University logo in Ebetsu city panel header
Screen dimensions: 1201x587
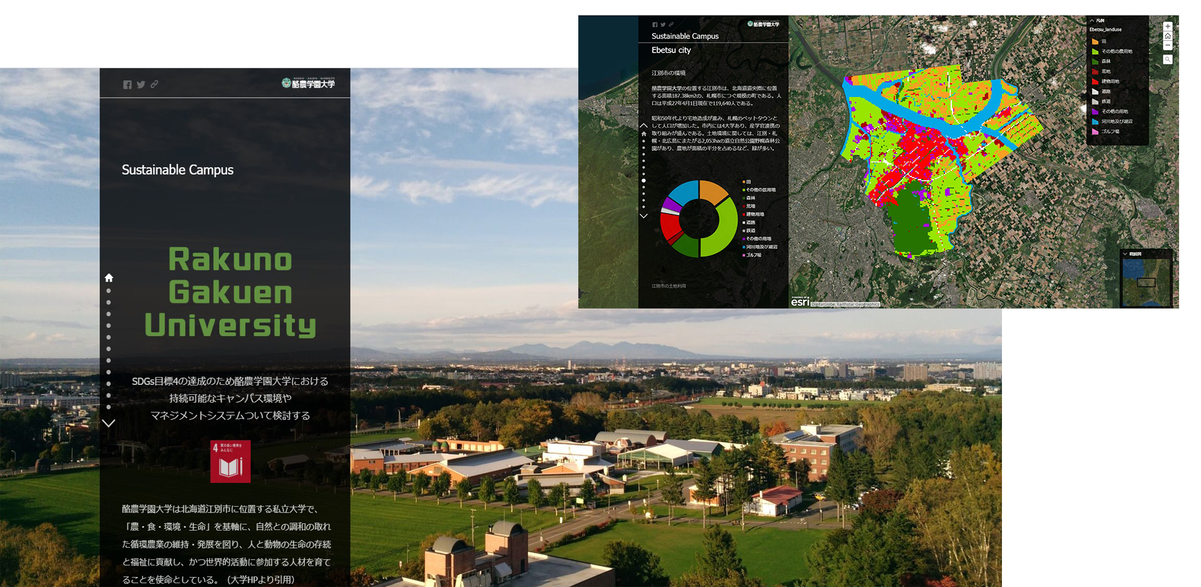(x=764, y=24)
